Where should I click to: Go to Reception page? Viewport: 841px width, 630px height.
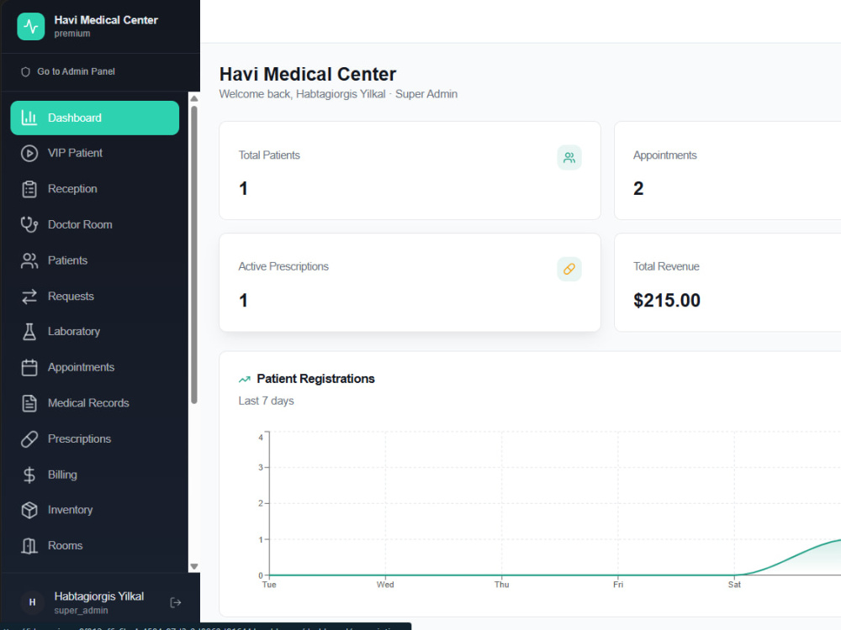point(94,189)
